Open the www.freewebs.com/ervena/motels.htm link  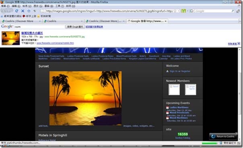[x=55, y=43]
